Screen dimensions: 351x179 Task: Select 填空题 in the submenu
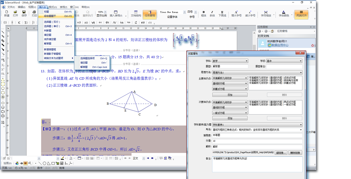point(84,63)
